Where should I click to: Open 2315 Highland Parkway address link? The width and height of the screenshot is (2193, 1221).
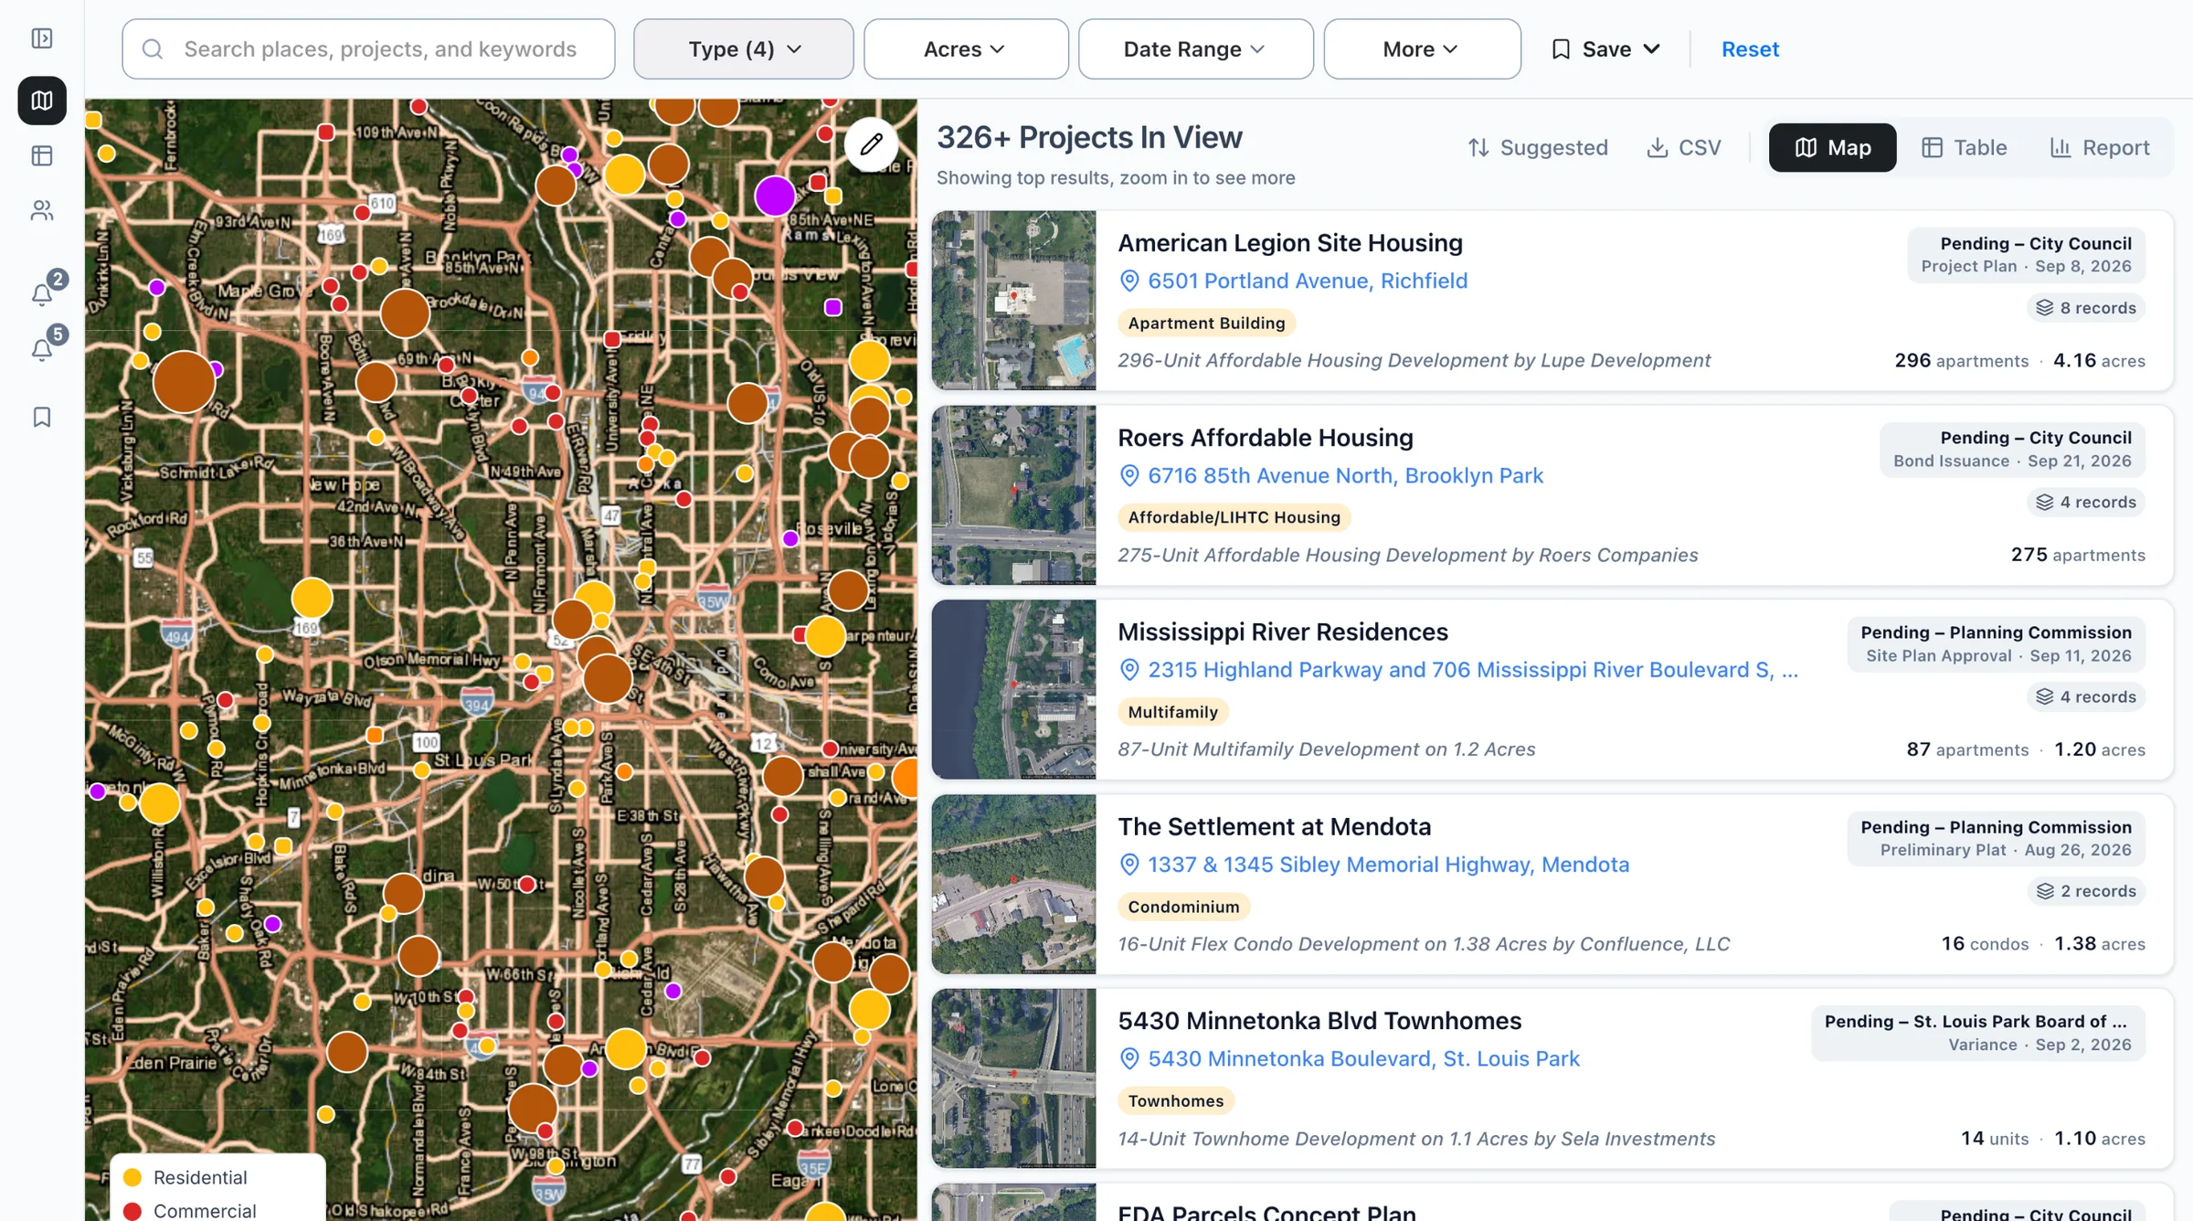[1473, 670]
